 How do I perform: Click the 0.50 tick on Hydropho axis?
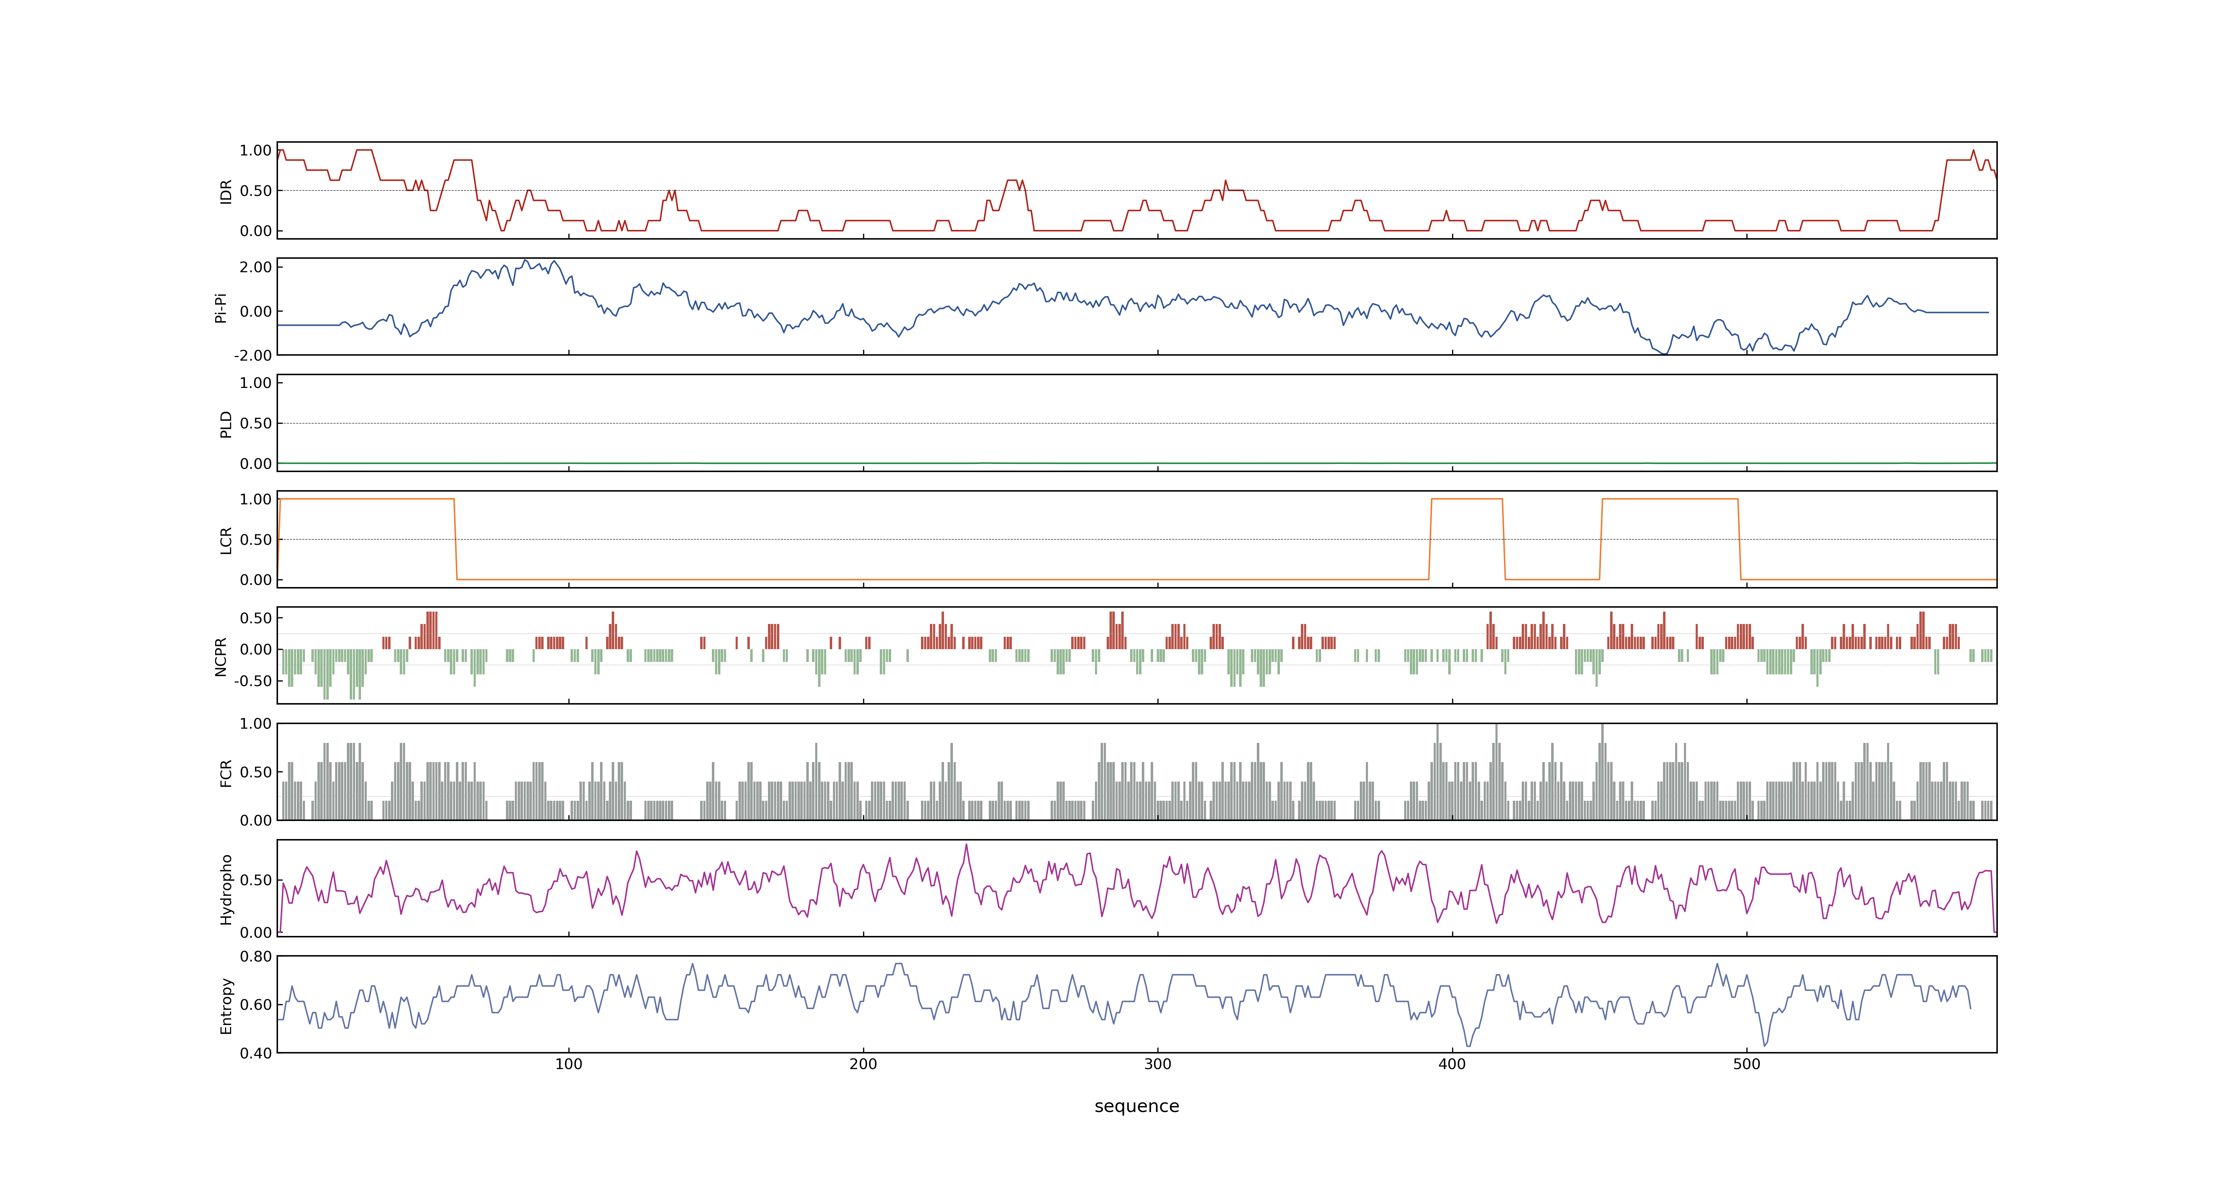pyautogui.click(x=256, y=880)
